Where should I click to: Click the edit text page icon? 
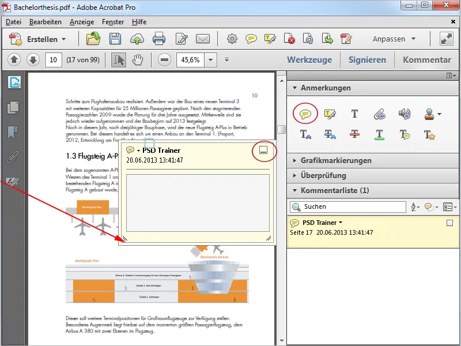(x=182, y=39)
